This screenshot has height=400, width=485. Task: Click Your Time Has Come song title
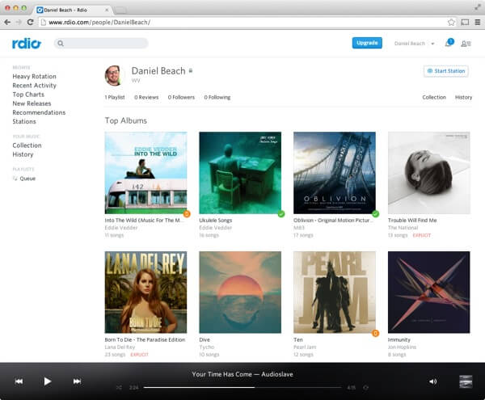[221, 374]
